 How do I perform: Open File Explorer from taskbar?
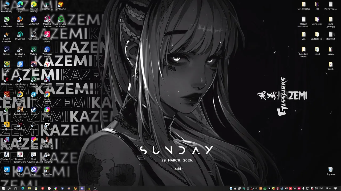click(x=29, y=188)
